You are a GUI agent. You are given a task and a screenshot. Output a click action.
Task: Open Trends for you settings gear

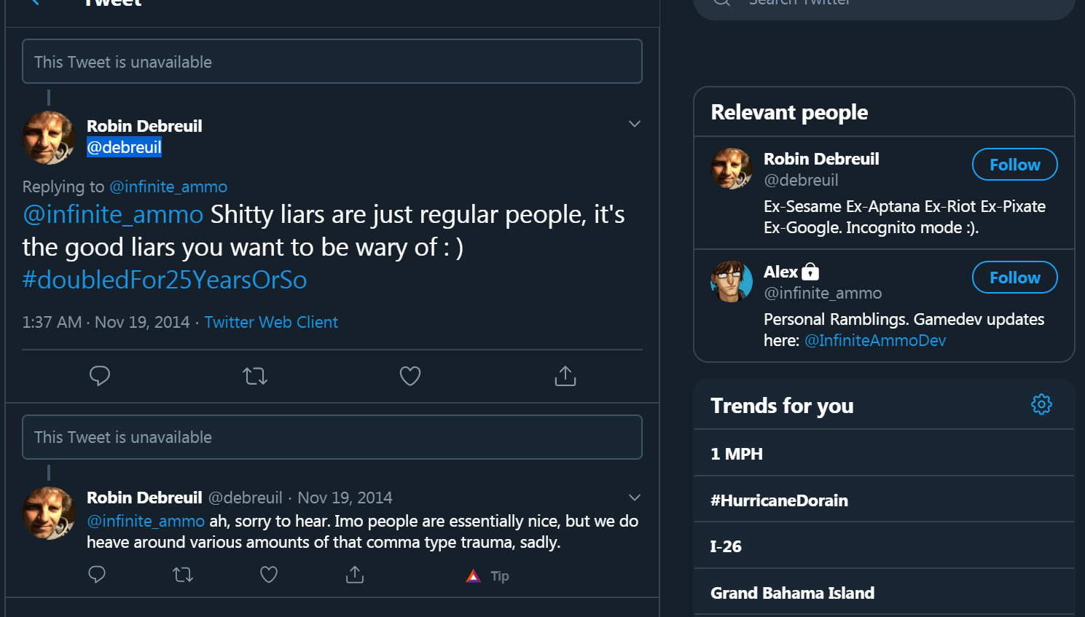pyautogui.click(x=1041, y=404)
